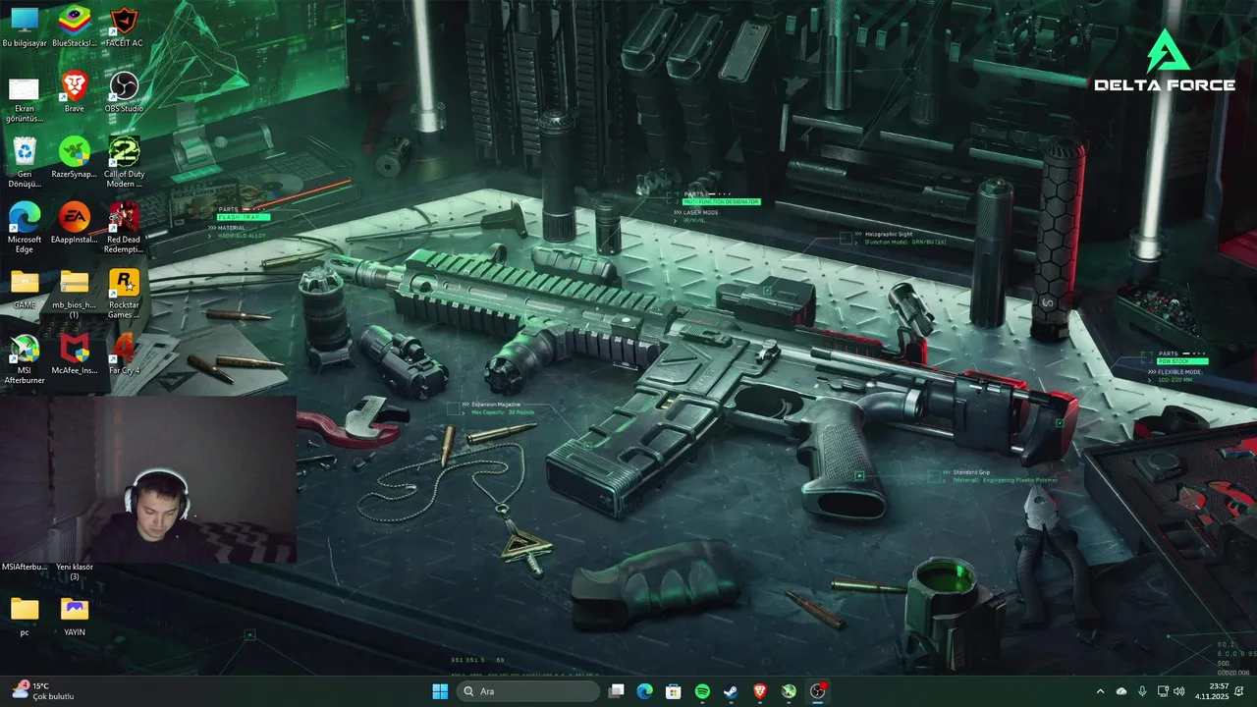The height and width of the screenshot is (707, 1257).
Task: Switch to OBS Studio in taskbar
Action: coord(817,691)
